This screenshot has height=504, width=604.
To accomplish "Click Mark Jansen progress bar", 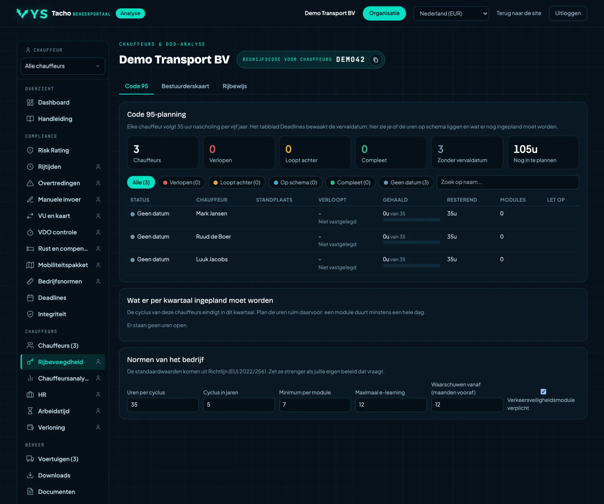I will (411, 220).
